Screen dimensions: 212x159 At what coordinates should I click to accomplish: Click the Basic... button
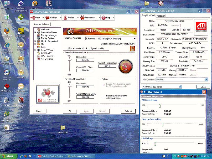39,111
